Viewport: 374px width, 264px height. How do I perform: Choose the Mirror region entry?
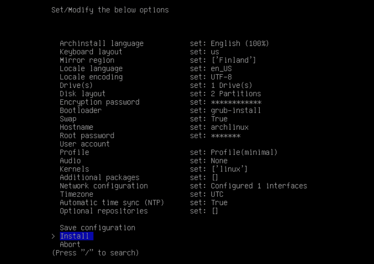pos(87,60)
